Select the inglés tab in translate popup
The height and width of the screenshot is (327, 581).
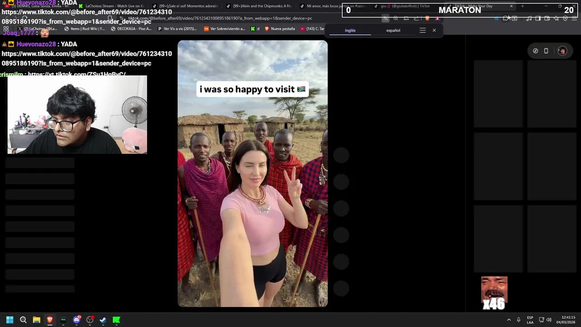[350, 30]
